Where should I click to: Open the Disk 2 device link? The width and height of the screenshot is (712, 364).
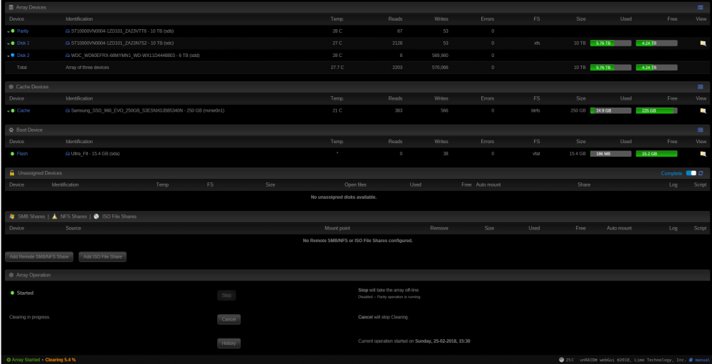[x=23, y=56]
